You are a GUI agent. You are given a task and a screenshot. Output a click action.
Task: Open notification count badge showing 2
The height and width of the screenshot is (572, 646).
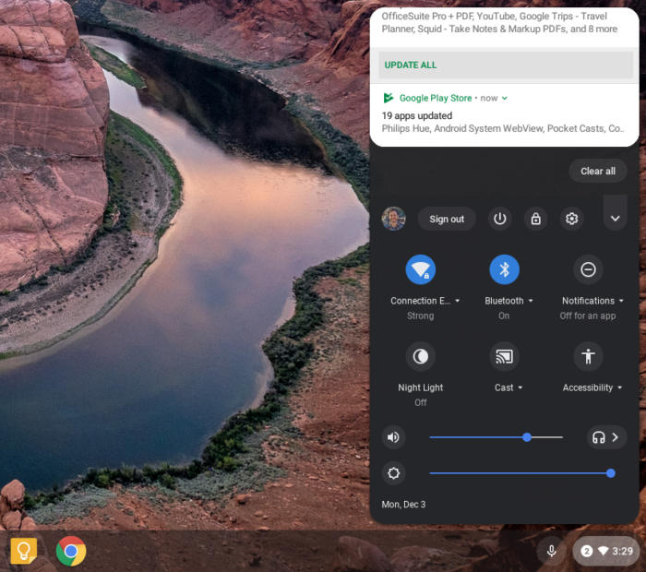pos(586,551)
